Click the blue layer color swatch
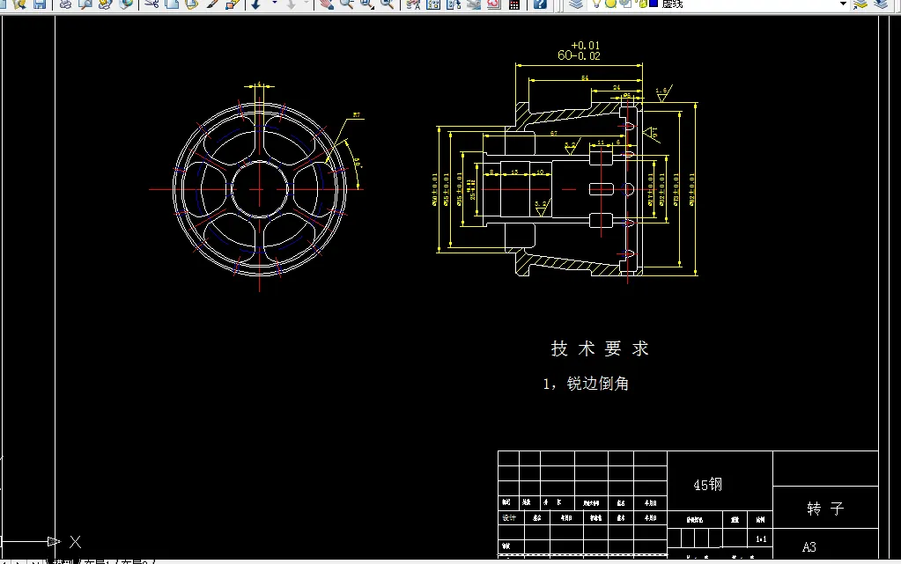901x564 pixels. click(x=654, y=4)
